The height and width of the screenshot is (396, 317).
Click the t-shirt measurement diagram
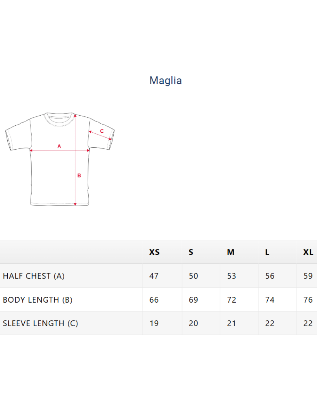coord(60,159)
